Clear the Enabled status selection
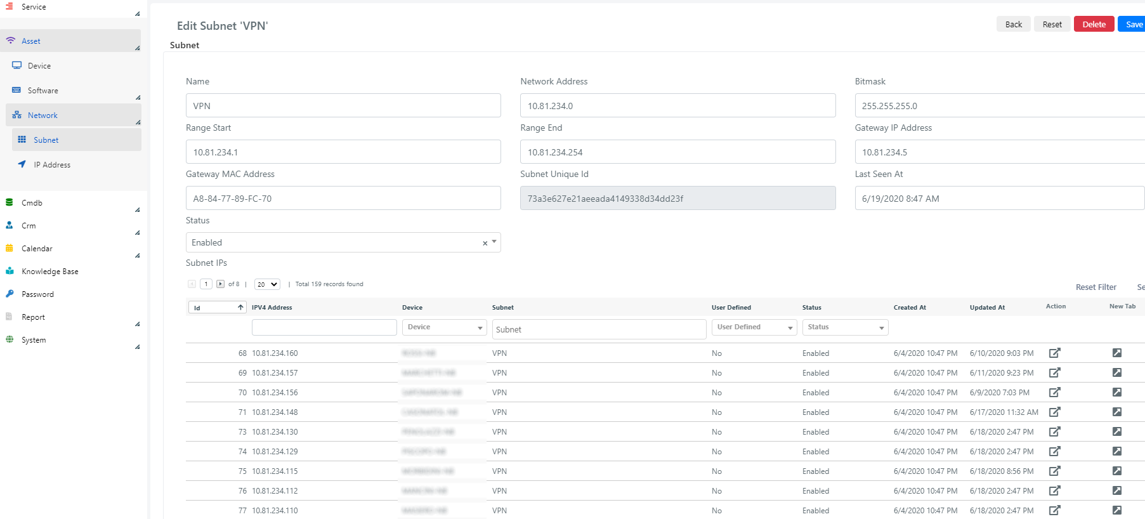This screenshot has width=1145, height=519. coord(485,243)
